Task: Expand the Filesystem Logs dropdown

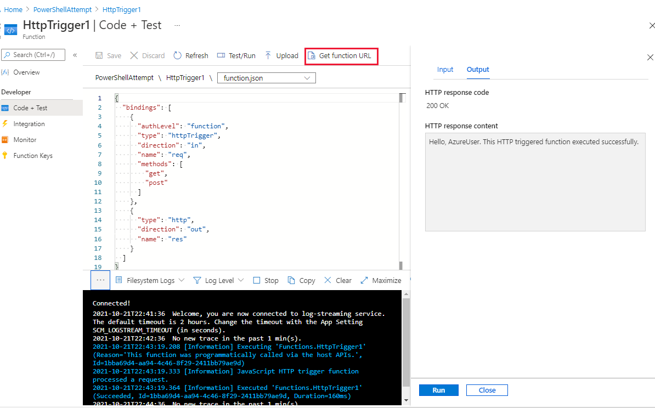Action: click(150, 280)
